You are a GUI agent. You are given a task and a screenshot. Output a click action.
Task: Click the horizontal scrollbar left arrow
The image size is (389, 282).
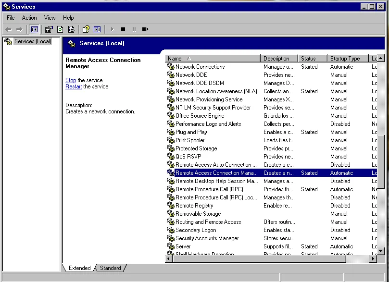pyautogui.click(x=169, y=259)
